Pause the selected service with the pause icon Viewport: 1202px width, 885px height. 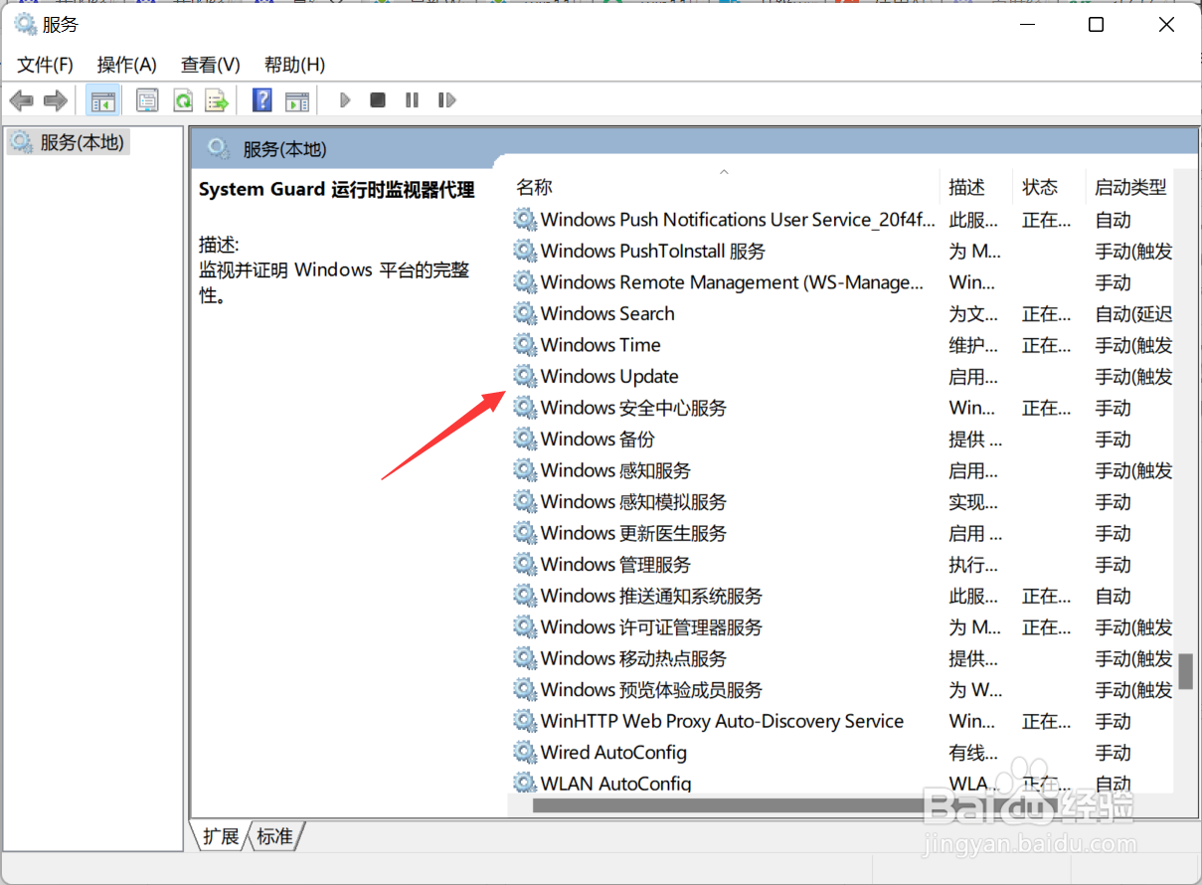coord(412,99)
